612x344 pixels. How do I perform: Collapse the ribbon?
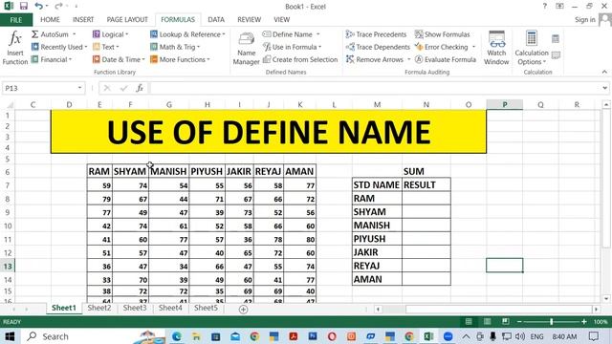pyautogui.click(x=604, y=72)
